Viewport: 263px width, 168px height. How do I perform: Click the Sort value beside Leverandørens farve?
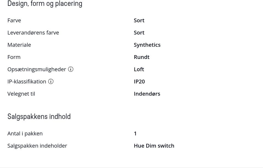[139, 33]
